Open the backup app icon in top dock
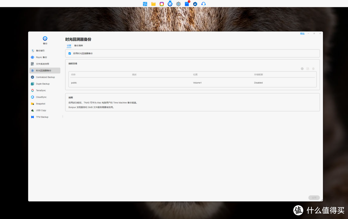 [170, 4]
